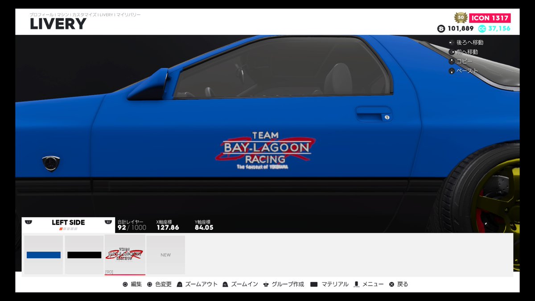Click the 前へ移動 move forward icon

[452, 52]
